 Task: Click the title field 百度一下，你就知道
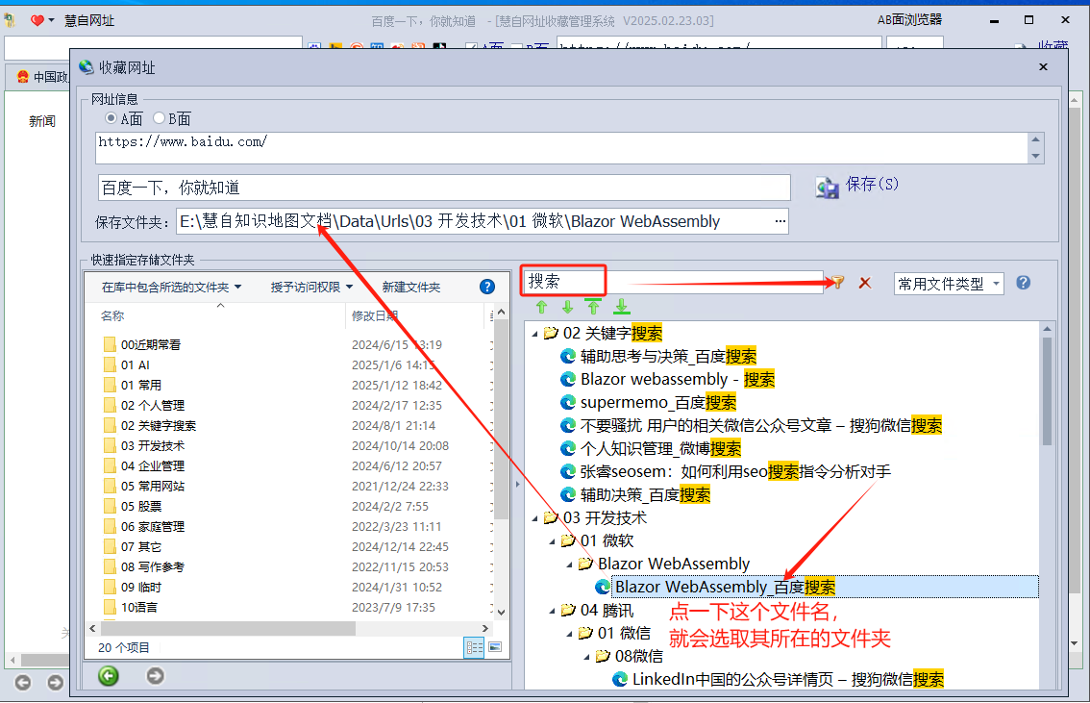[x=444, y=188]
